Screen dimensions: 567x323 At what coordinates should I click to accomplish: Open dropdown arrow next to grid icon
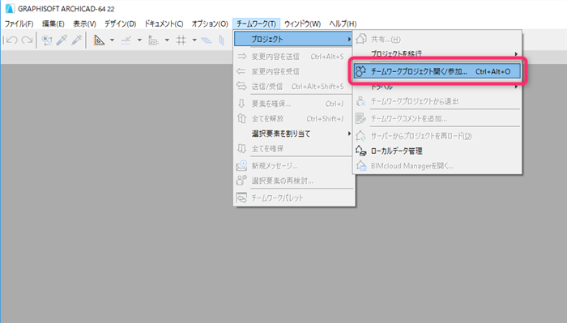click(x=194, y=40)
